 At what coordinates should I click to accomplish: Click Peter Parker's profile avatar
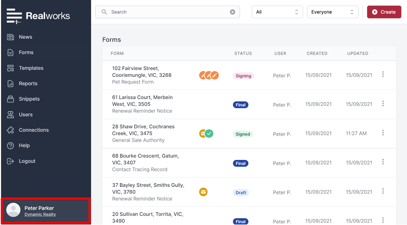[13, 210]
